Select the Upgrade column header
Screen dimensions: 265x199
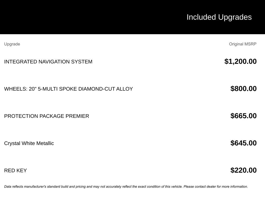[12, 44]
